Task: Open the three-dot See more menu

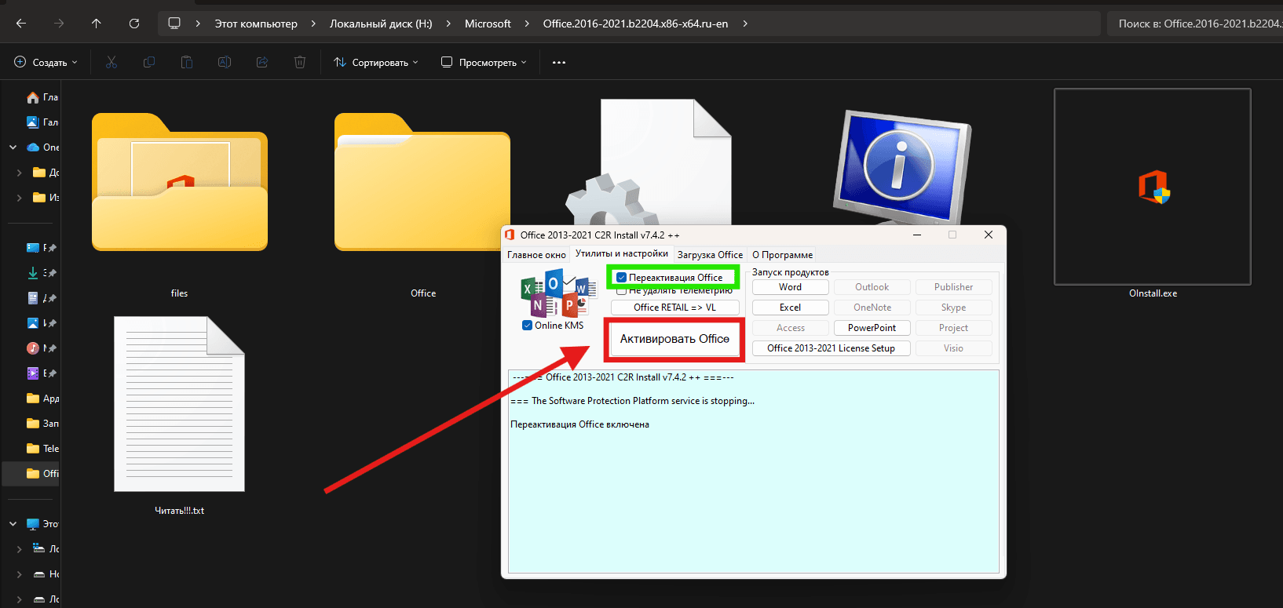Action: (x=559, y=62)
